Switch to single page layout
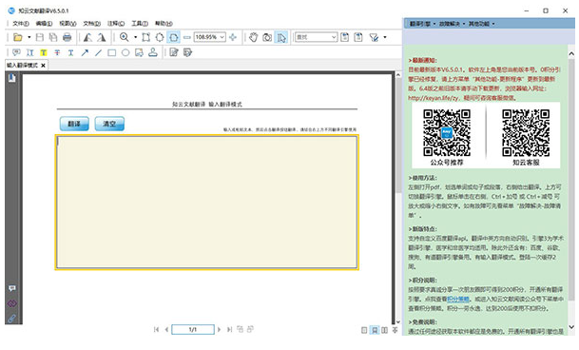The width and height of the screenshot is (579, 350). click(364, 330)
